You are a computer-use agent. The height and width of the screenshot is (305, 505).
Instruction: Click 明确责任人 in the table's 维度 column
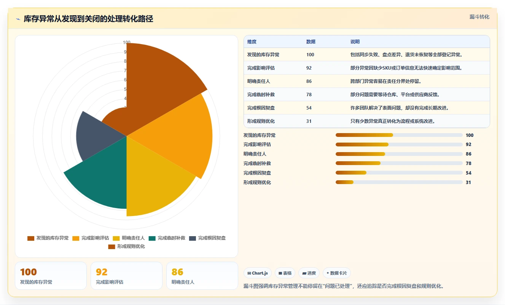pos(259,81)
